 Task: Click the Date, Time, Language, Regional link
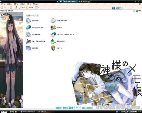pos(65,34)
